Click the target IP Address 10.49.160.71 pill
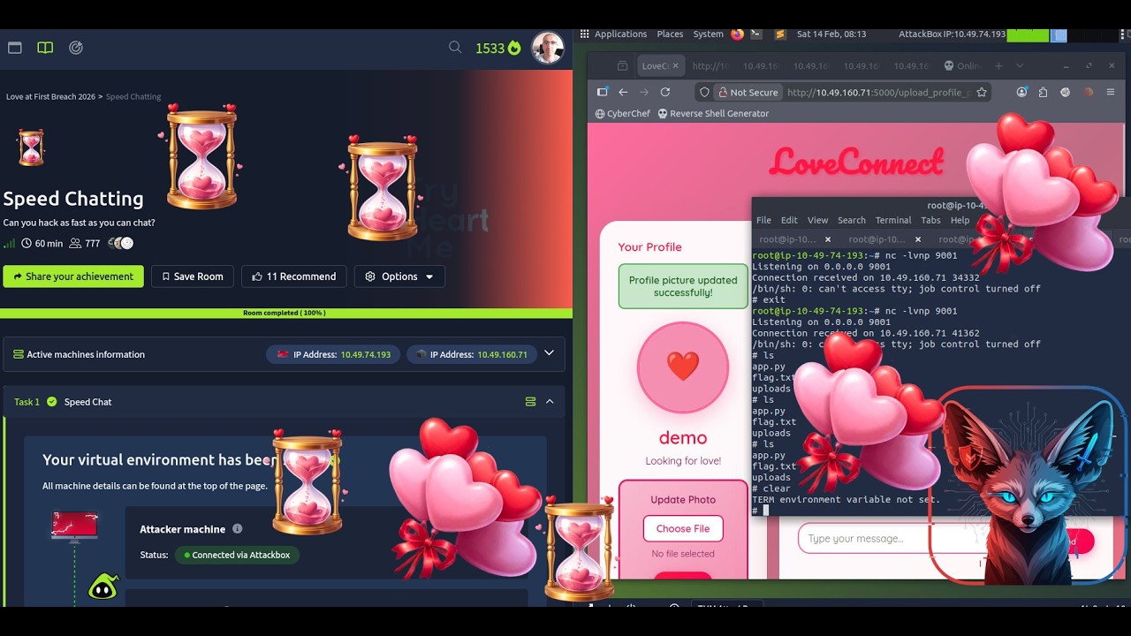The width and height of the screenshot is (1131, 636). (x=470, y=354)
